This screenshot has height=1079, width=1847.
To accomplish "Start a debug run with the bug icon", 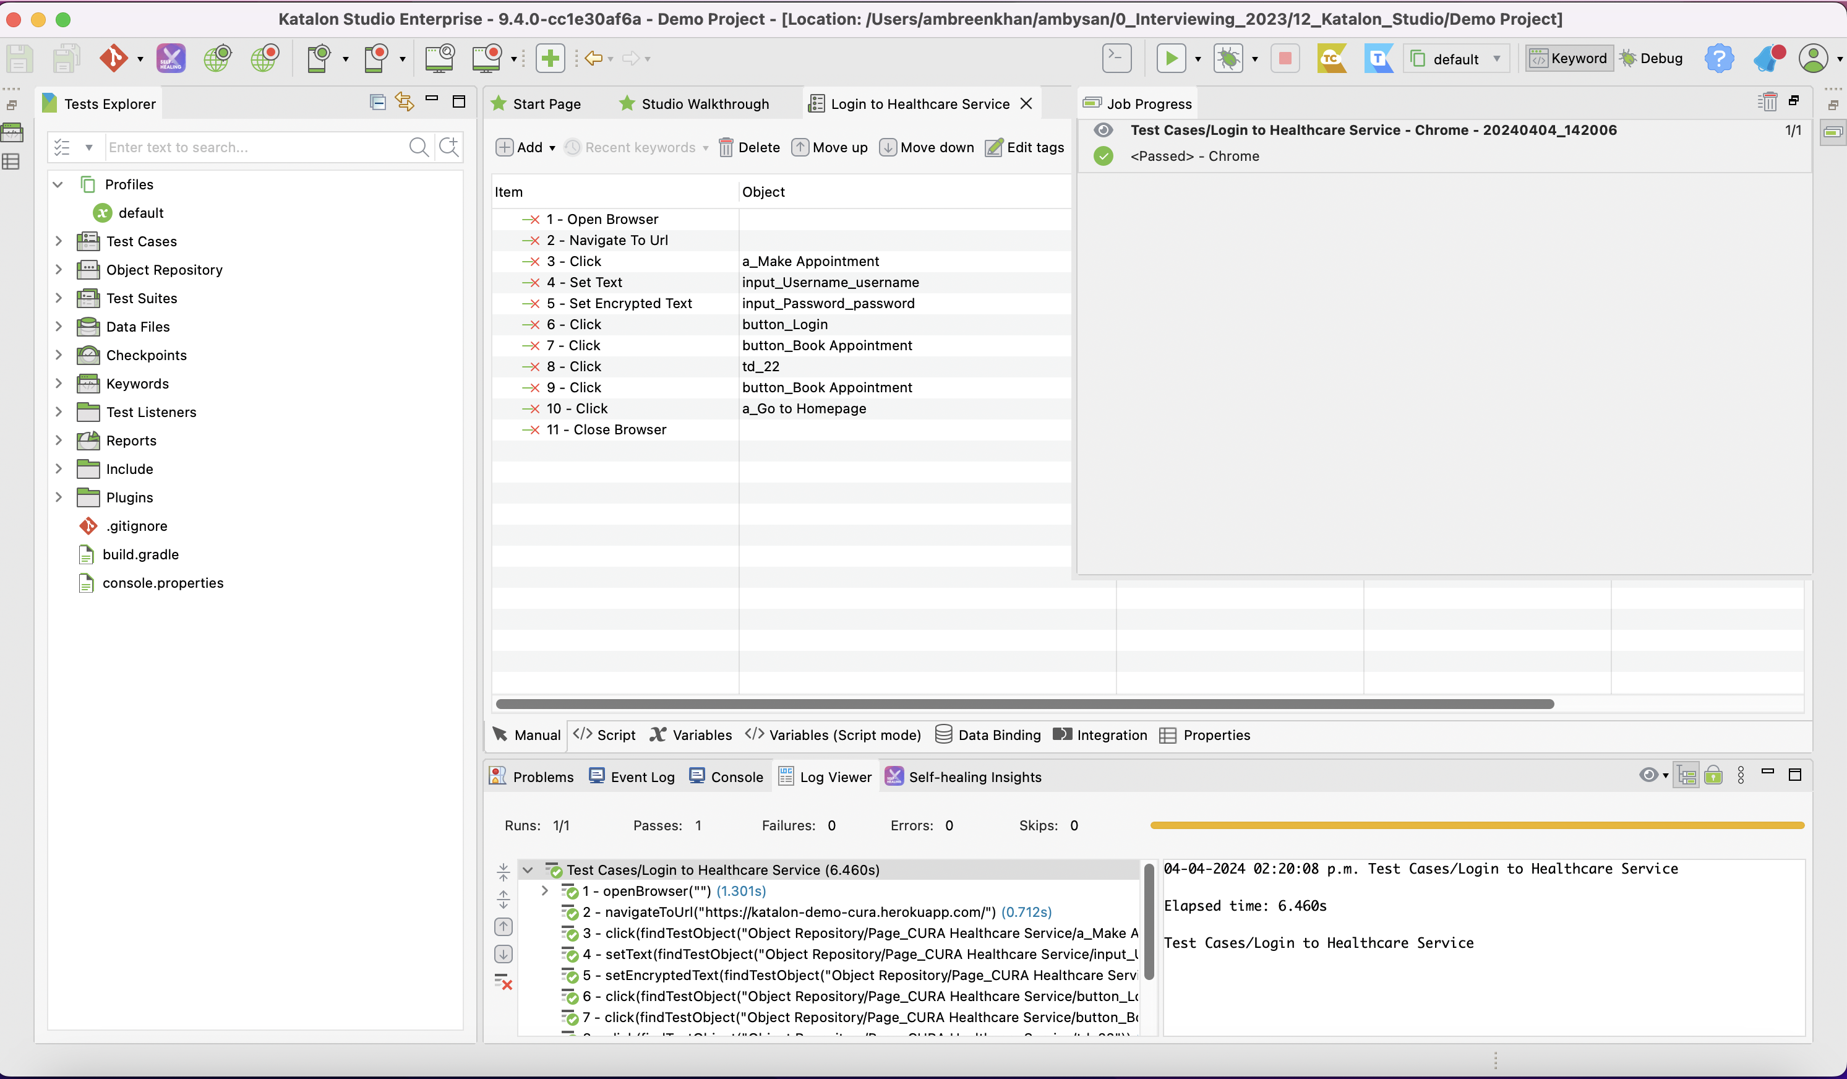I will (x=1228, y=59).
